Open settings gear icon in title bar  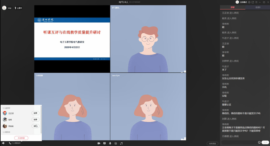(x=249, y=2)
